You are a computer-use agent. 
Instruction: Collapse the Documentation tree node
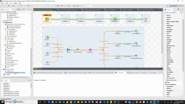point(2,69)
